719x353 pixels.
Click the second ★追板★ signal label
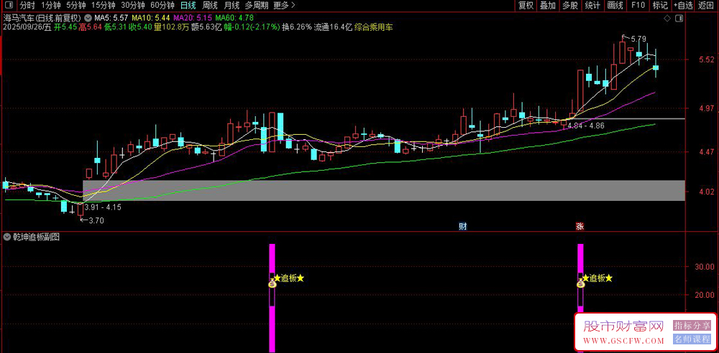pos(597,278)
